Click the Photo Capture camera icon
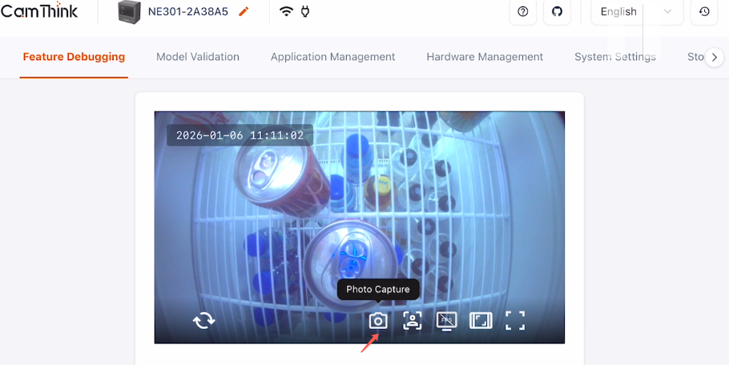The width and height of the screenshot is (729, 365). [378, 321]
